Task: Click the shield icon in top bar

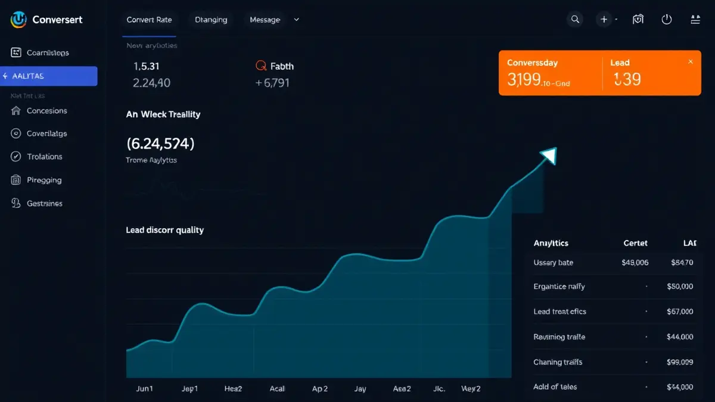Action: coord(638,20)
